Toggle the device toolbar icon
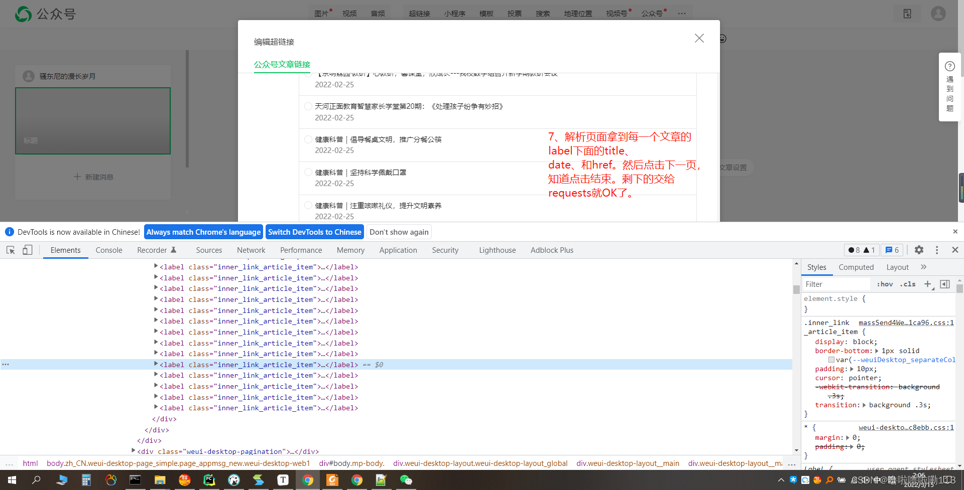Image resolution: width=964 pixels, height=490 pixels. pos(28,250)
